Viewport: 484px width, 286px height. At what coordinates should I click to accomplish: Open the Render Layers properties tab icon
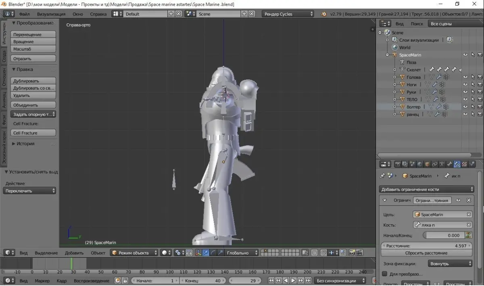pyautogui.click(x=405, y=164)
